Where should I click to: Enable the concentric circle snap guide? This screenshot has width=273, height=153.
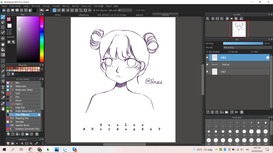(x=77, y=10)
